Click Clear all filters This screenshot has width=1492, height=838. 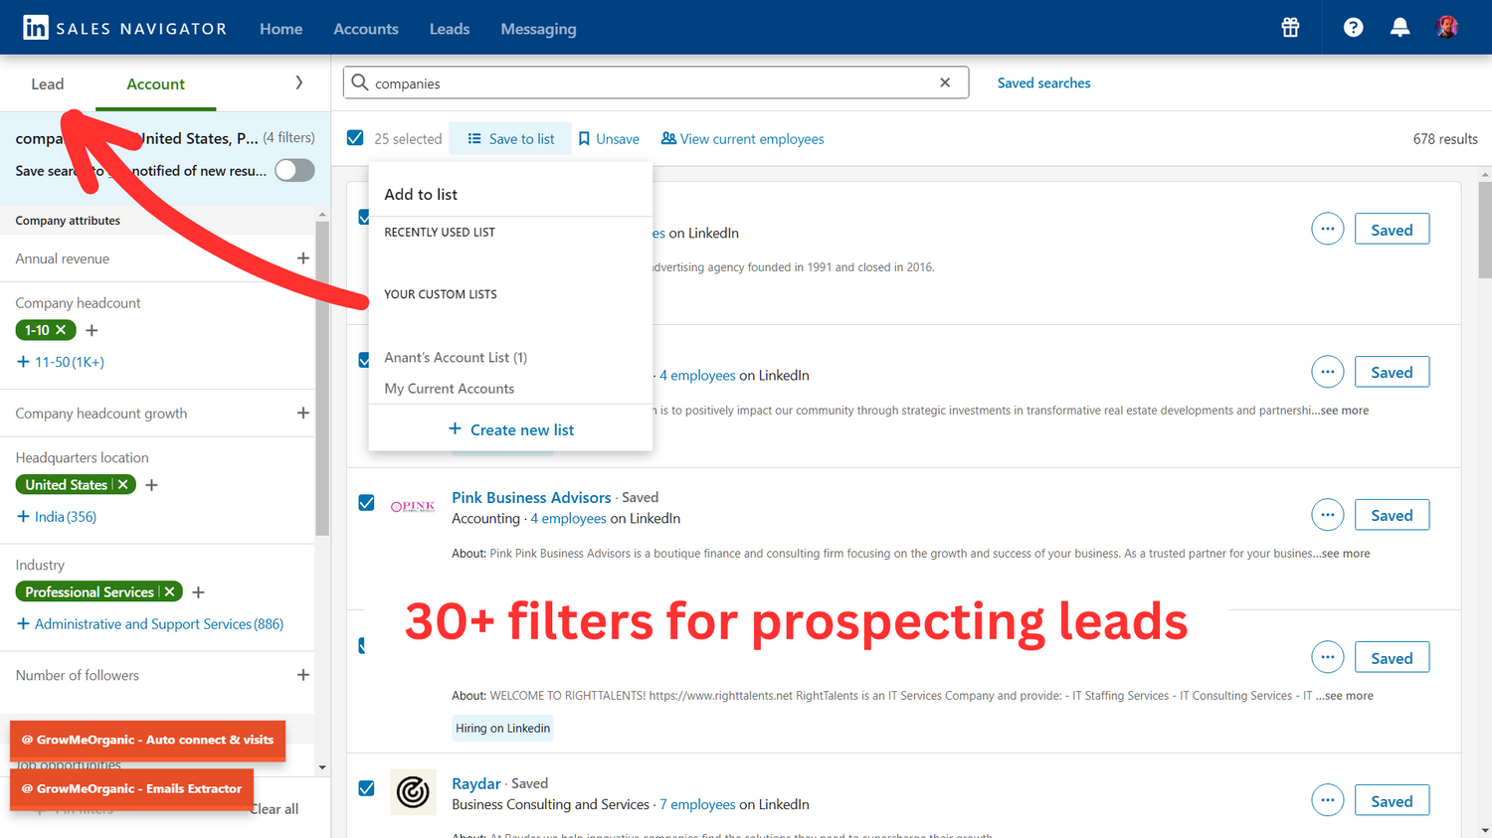click(275, 809)
